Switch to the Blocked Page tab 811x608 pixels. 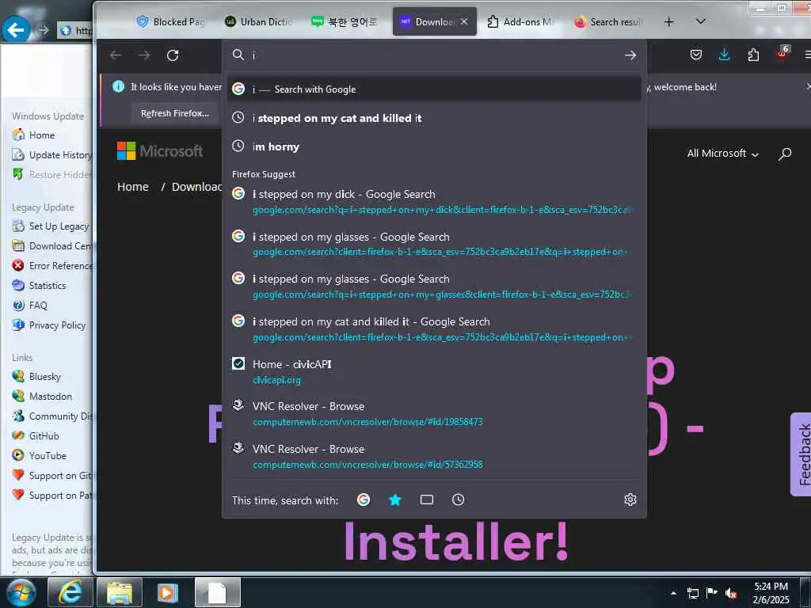coord(171,21)
